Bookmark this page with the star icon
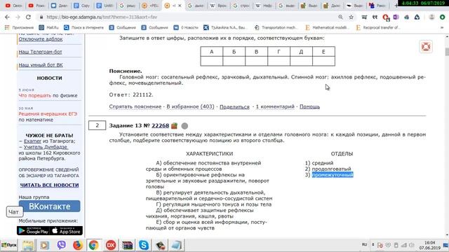 351,17
